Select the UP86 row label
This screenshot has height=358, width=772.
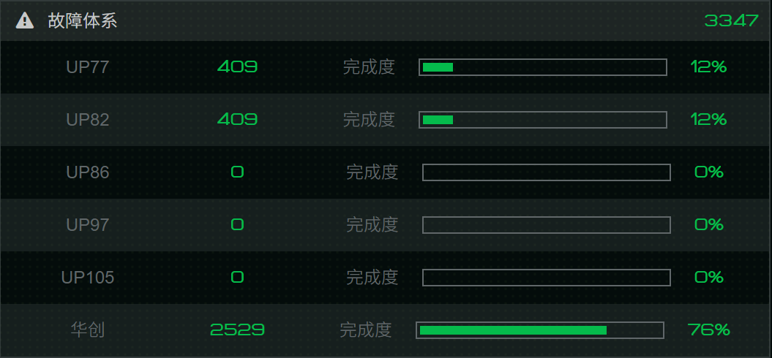pos(88,172)
